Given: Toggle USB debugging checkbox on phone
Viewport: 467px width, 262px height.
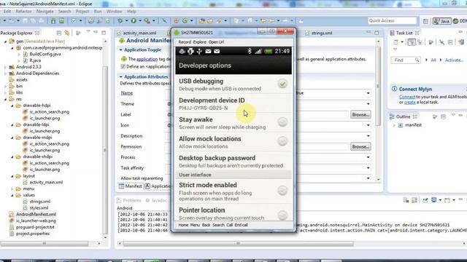Looking at the screenshot, I should 282,84.
